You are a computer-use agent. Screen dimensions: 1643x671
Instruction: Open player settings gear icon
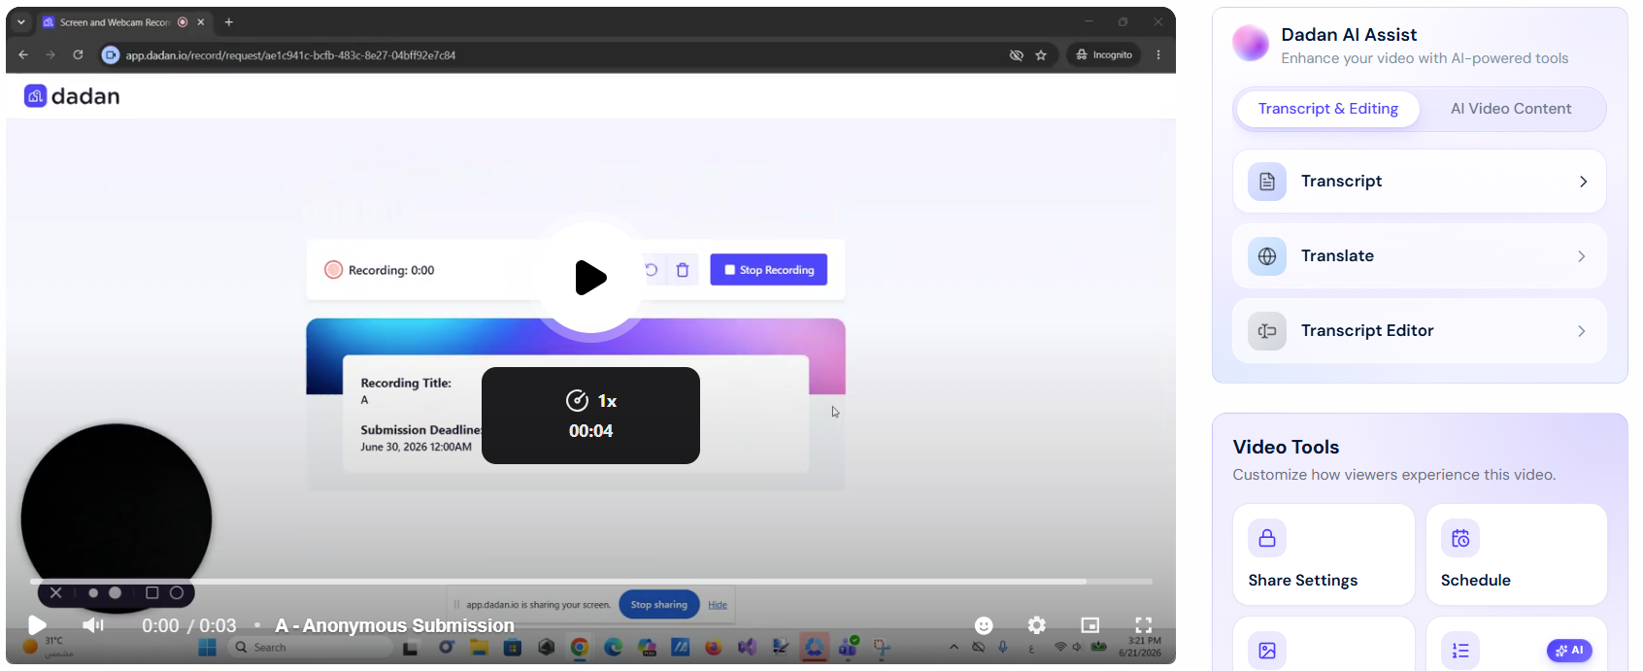pos(1037,625)
